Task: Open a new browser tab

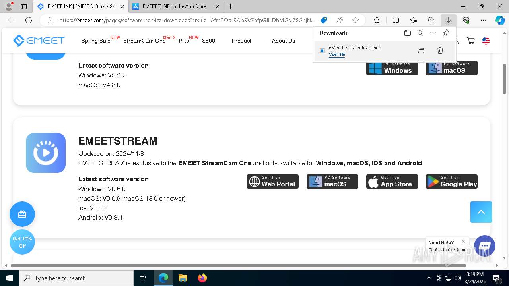Action: [231, 6]
